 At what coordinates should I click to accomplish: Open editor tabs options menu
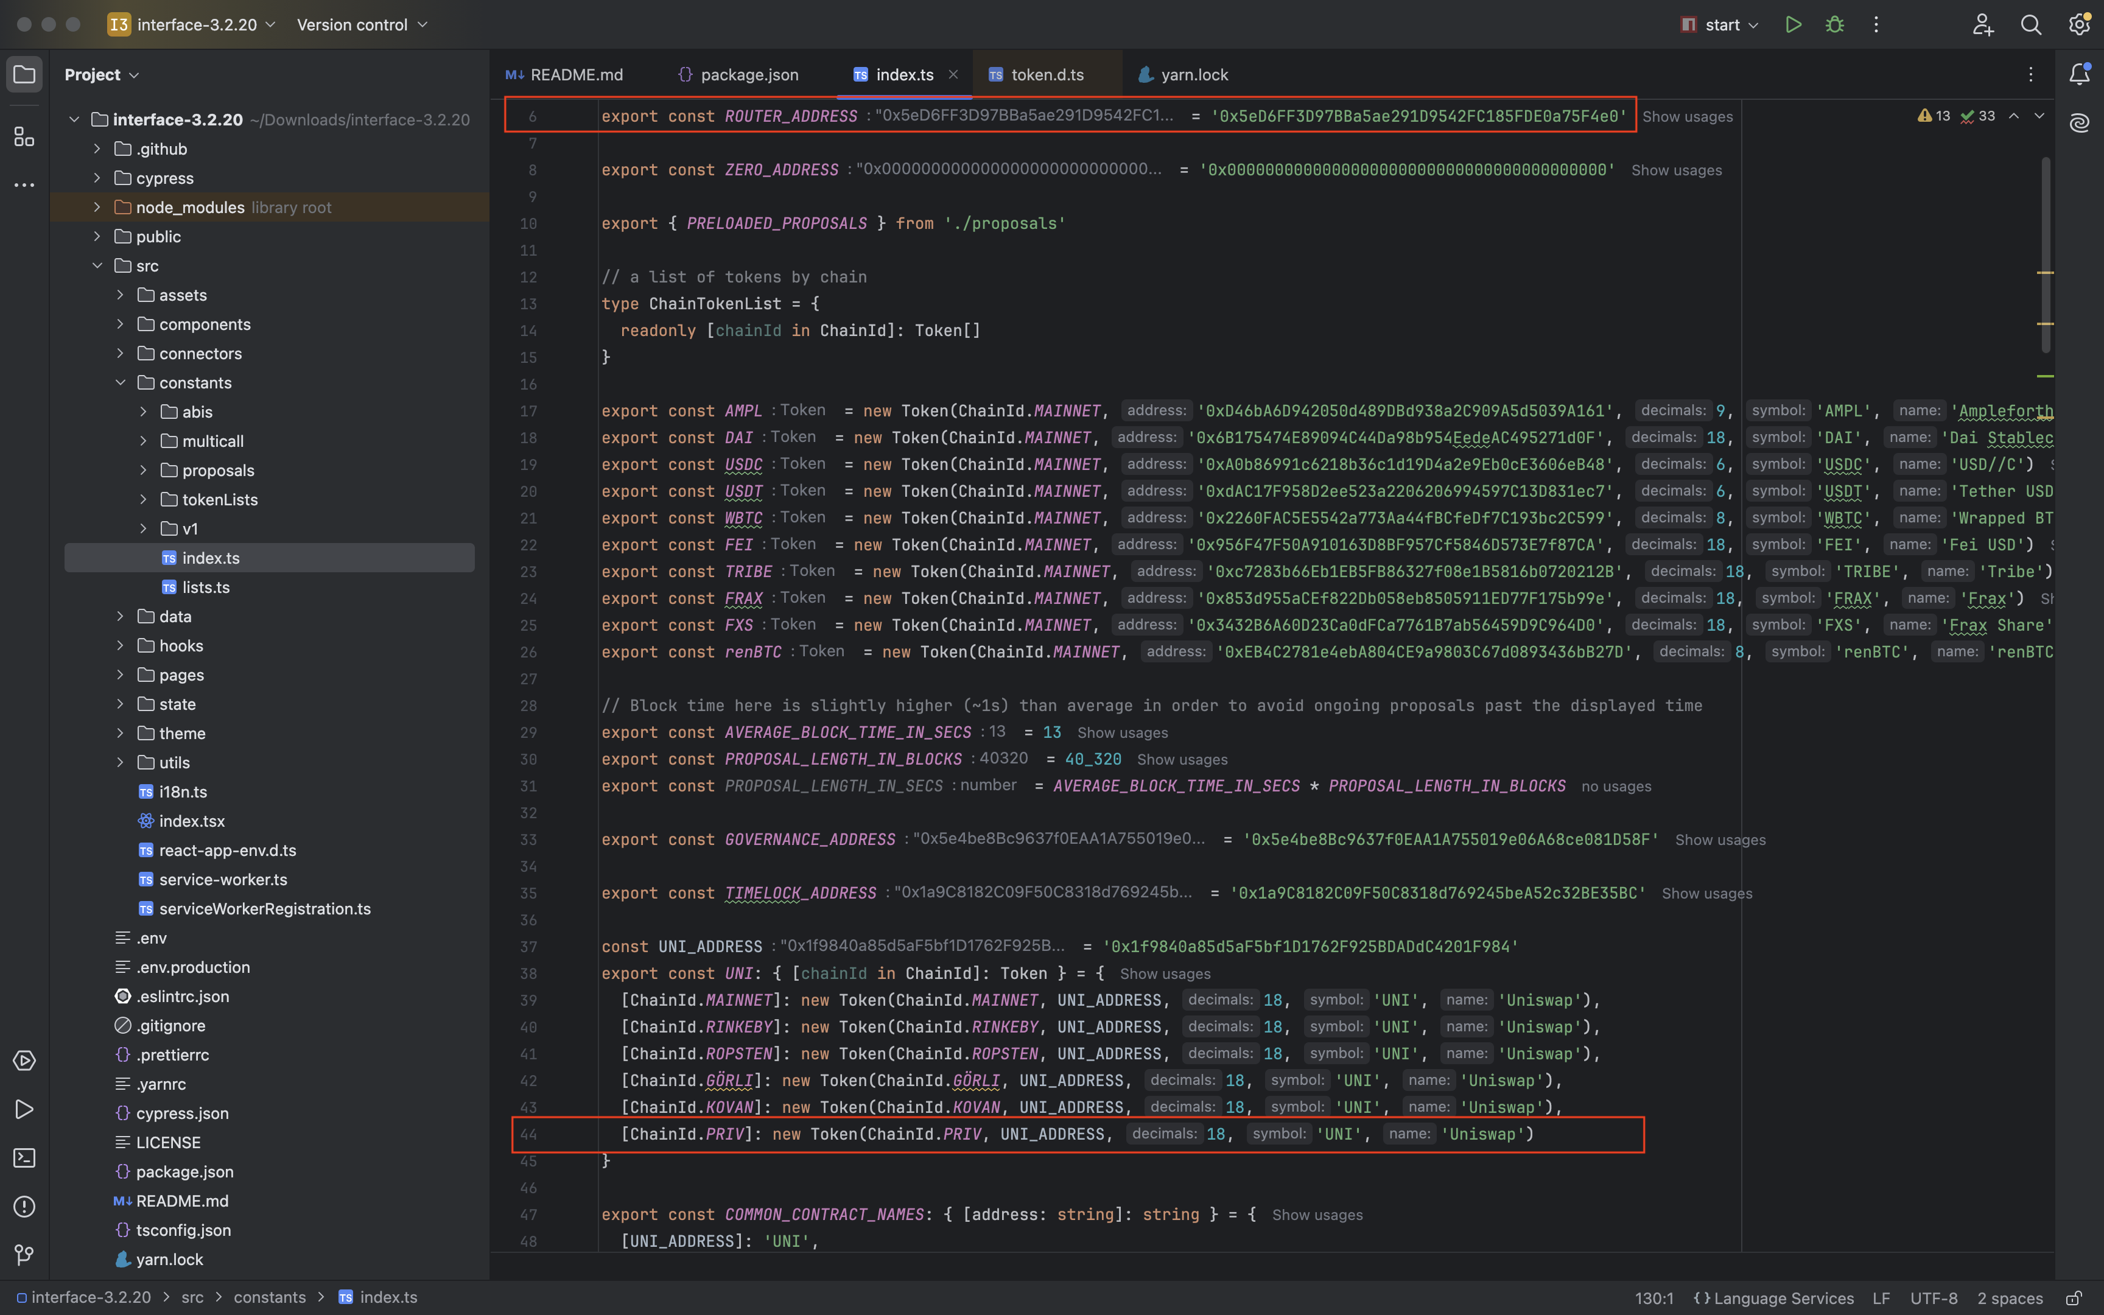point(2031,75)
